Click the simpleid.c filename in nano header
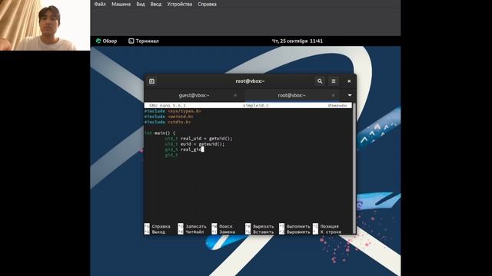Screen dimensions: 492x276 (x=256, y=106)
